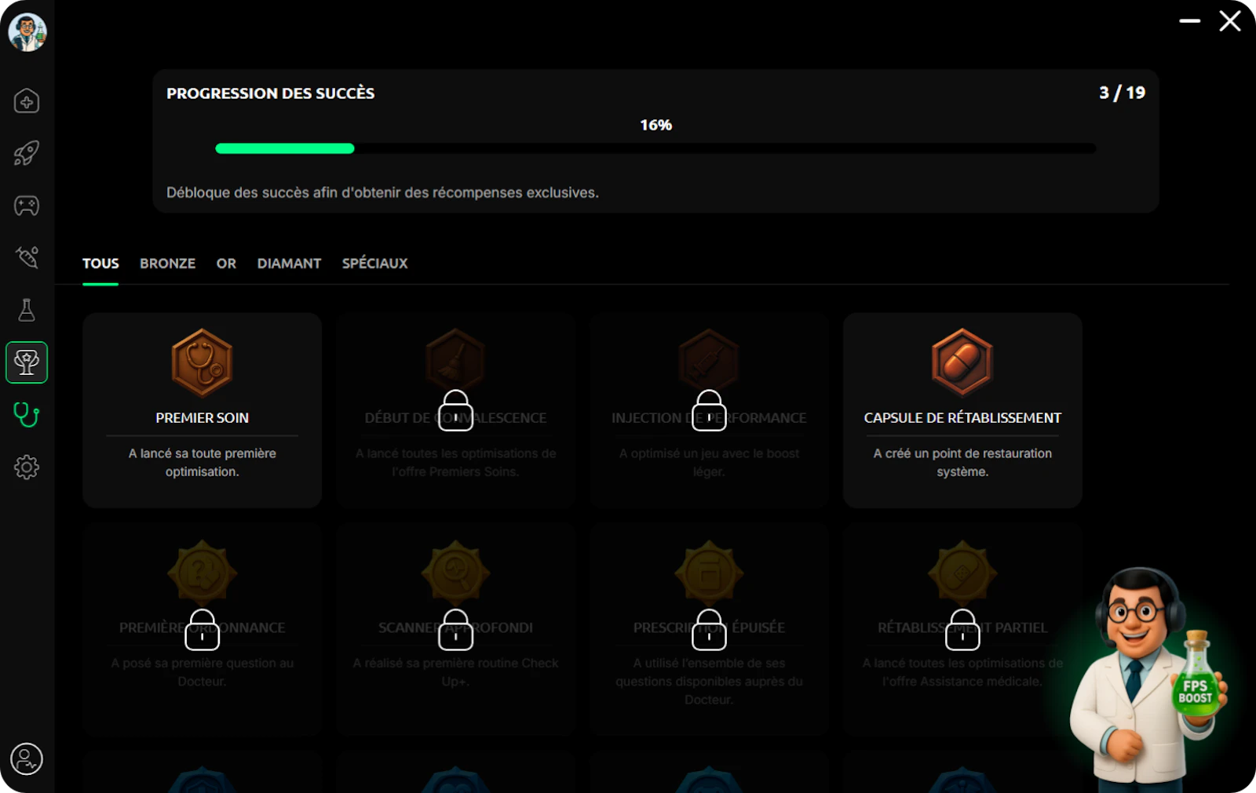The width and height of the screenshot is (1256, 793).
Task: Open the stethoscope doctor section
Action: tap(27, 414)
